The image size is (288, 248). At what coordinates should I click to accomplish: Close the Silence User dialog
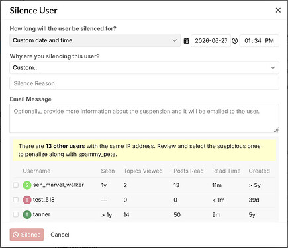point(278,10)
